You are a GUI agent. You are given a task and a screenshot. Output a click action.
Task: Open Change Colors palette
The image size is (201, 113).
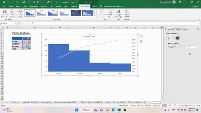(x=20, y=13)
